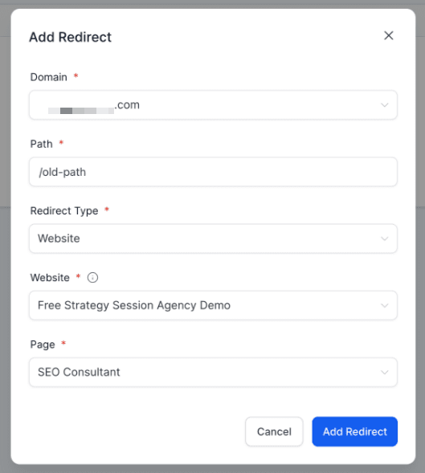The image size is (425, 473).
Task: Expand the Free Strategy Session Agency Demo selector
Action: click(213, 306)
